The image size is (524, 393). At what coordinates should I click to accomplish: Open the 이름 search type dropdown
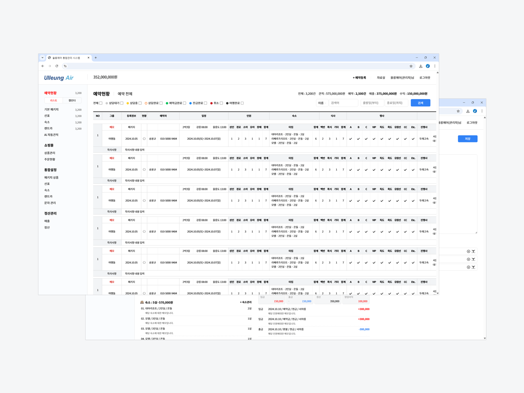(x=322, y=103)
